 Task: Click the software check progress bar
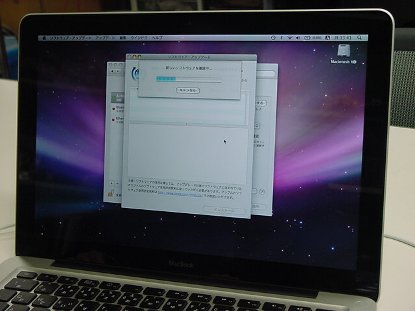point(189,79)
